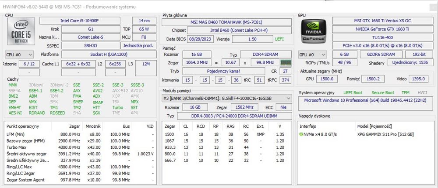Click the NVIDIA GeForce GTX 1660 Ti field
Viewport: 438px width, 188px height.
pos(382,29)
